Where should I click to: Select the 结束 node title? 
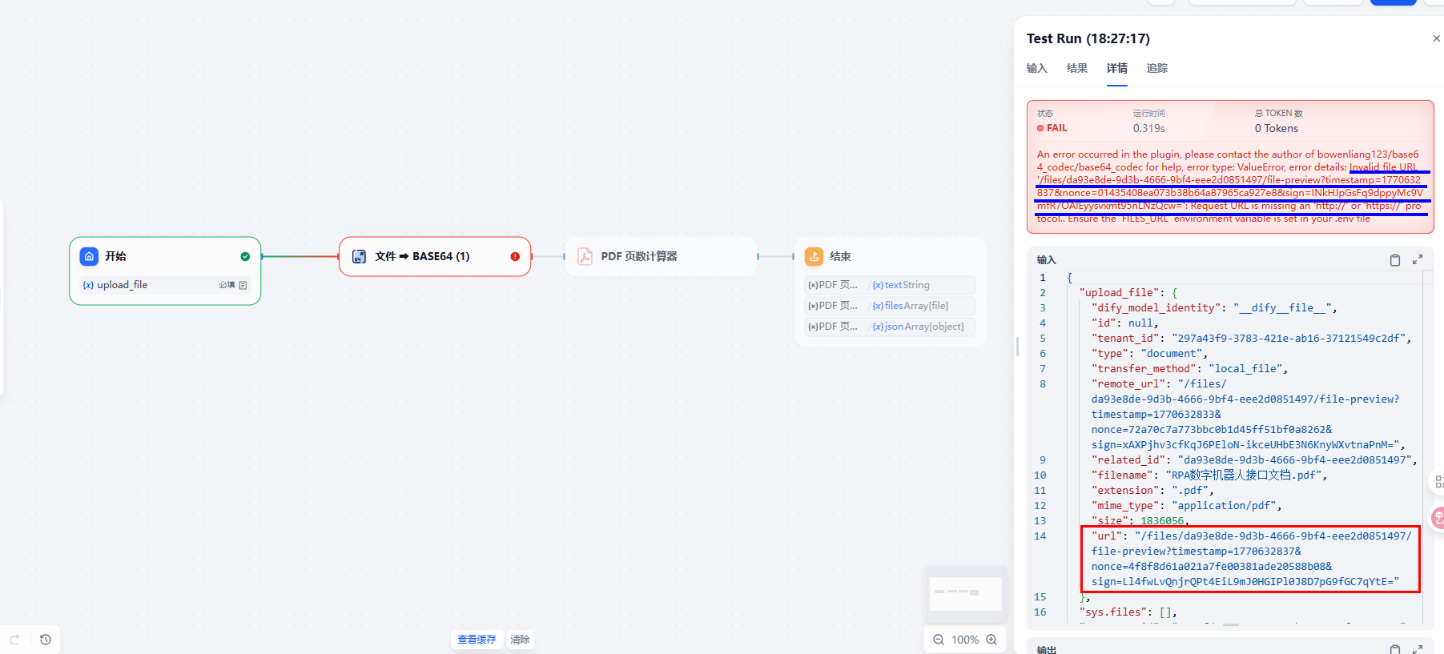[x=840, y=256]
